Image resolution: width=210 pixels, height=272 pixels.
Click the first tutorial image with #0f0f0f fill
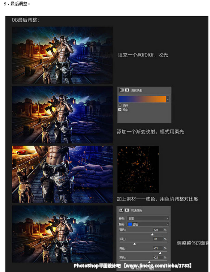tap(62, 55)
